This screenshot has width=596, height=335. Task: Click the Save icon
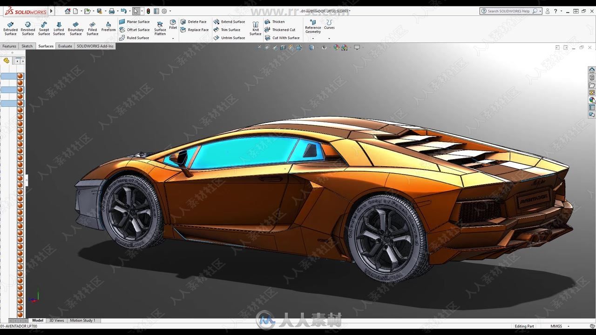[x=99, y=11]
